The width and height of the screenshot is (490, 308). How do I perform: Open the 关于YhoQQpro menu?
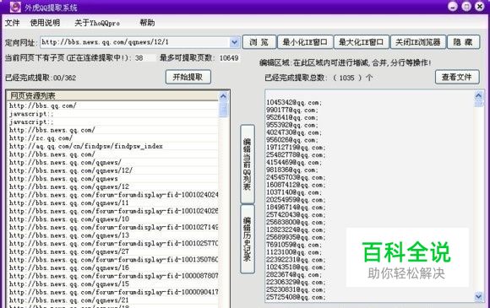(97, 23)
